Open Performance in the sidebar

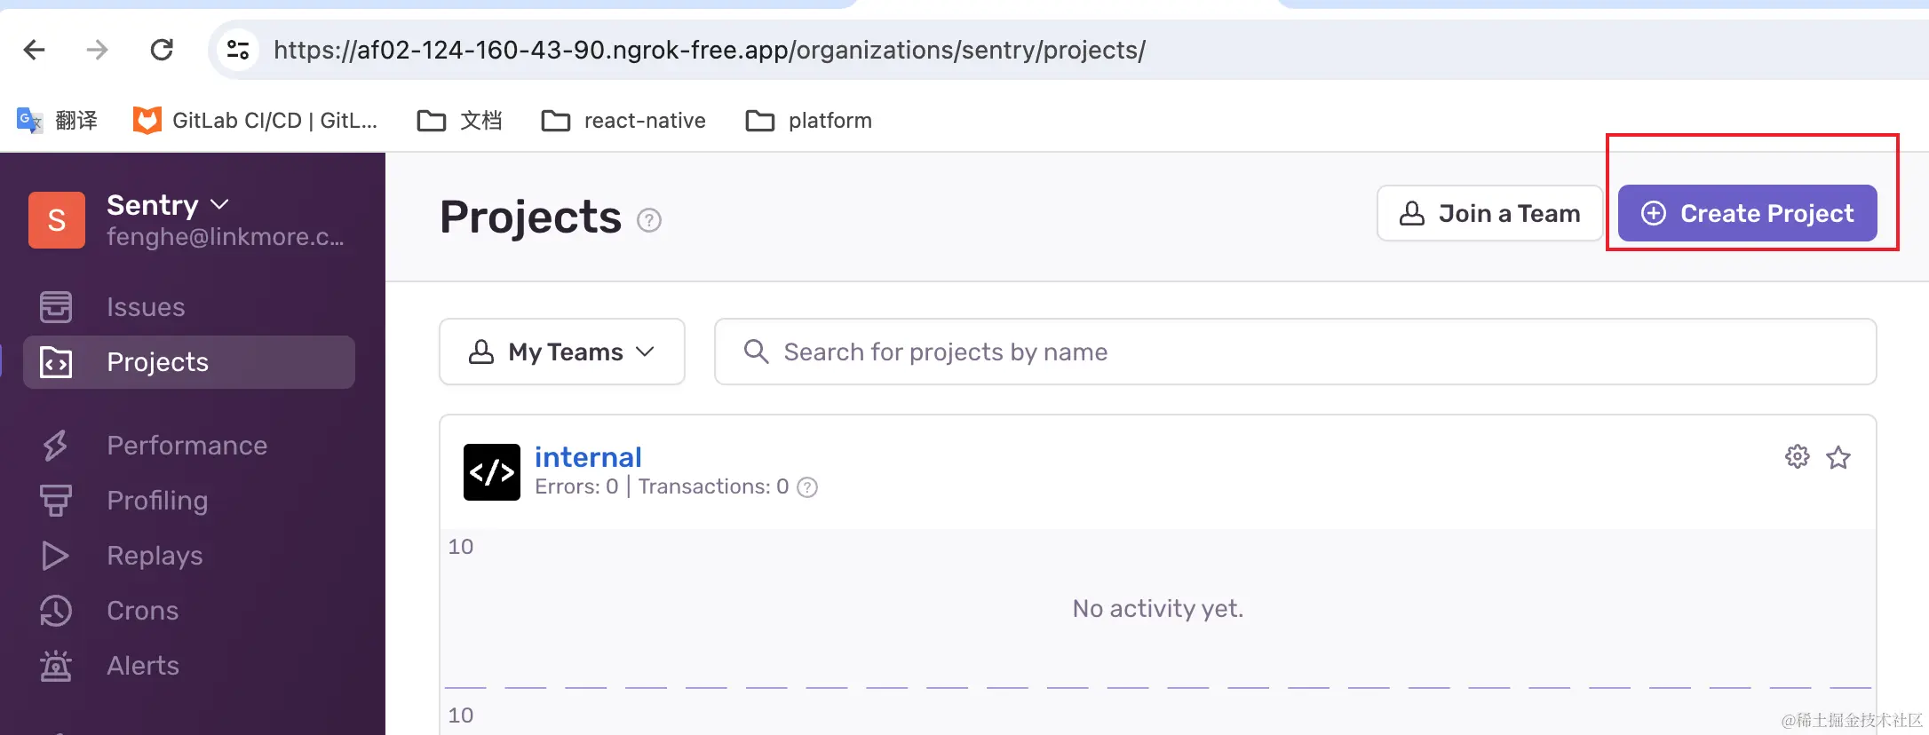(x=189, y=446)
